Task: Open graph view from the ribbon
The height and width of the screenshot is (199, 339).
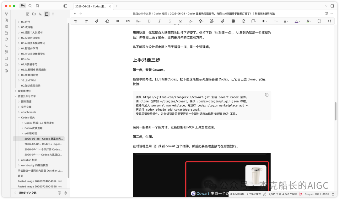Action: coord(6,14)
